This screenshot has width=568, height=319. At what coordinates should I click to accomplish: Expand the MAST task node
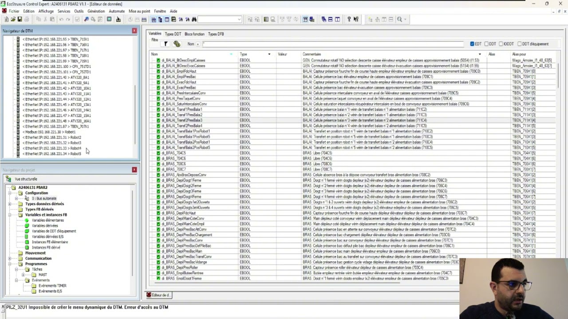[x=23, y=275]
